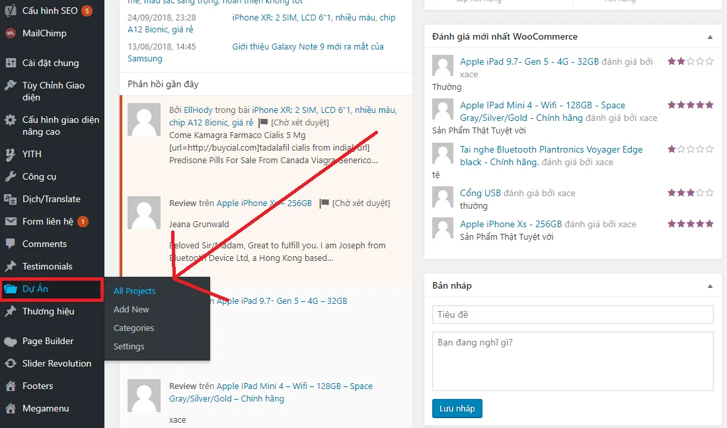
Task: Open Categories in the Dự Án submenu
Action: [x=134, y=328]
